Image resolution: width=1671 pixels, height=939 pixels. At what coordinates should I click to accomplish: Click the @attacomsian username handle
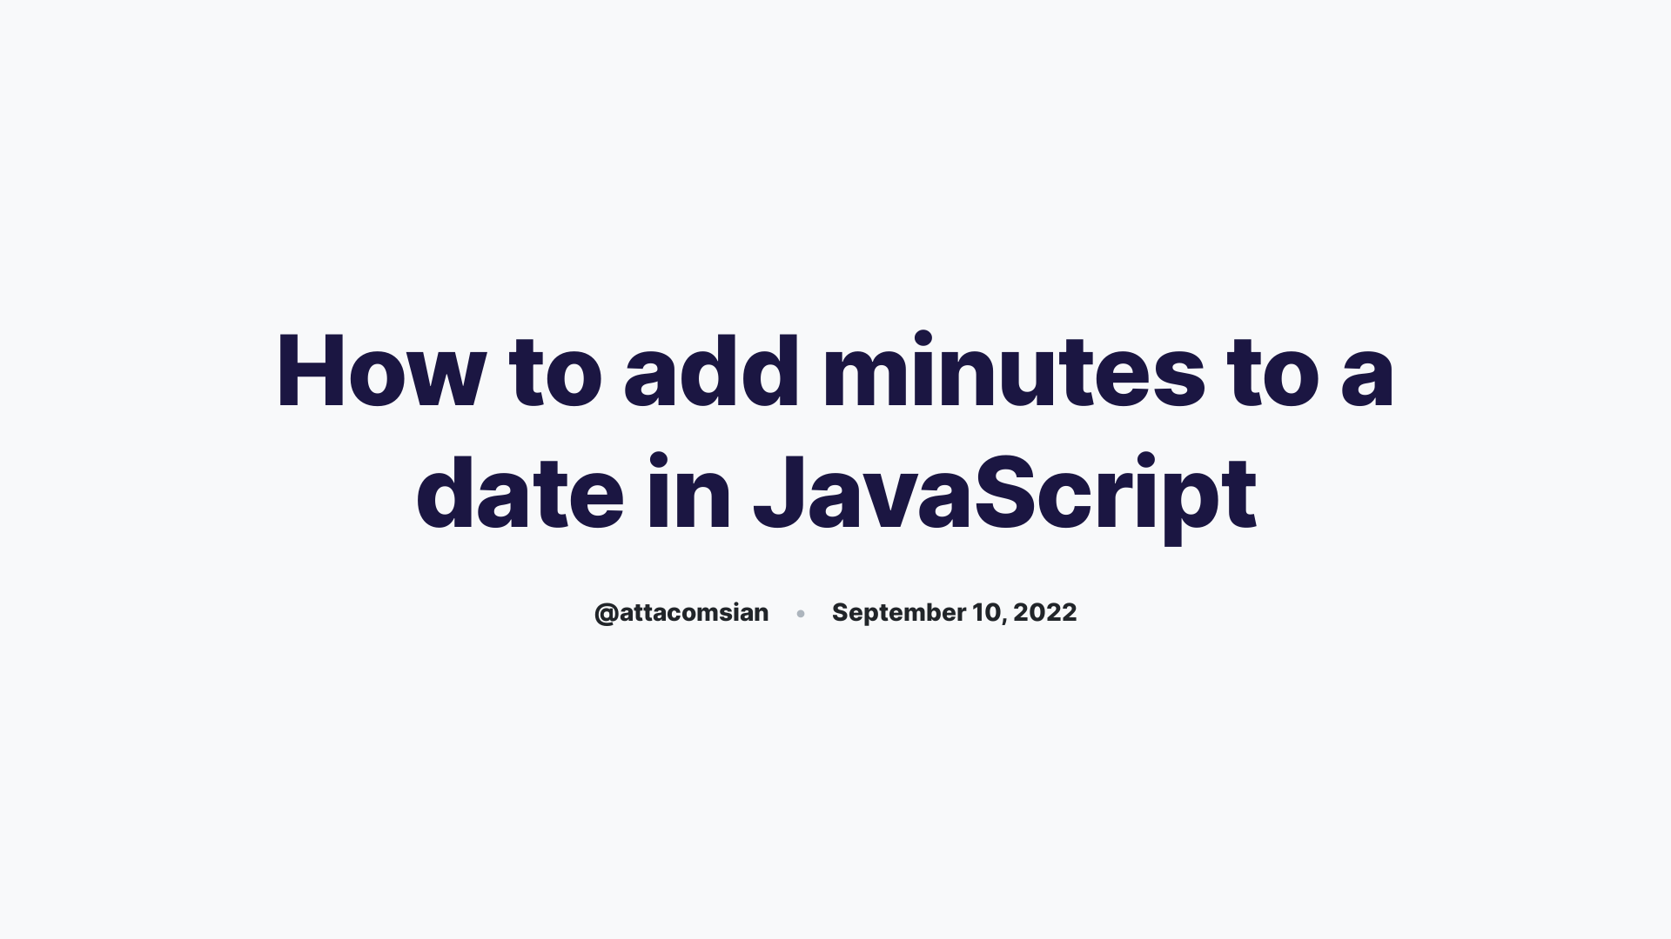[681, 611]
